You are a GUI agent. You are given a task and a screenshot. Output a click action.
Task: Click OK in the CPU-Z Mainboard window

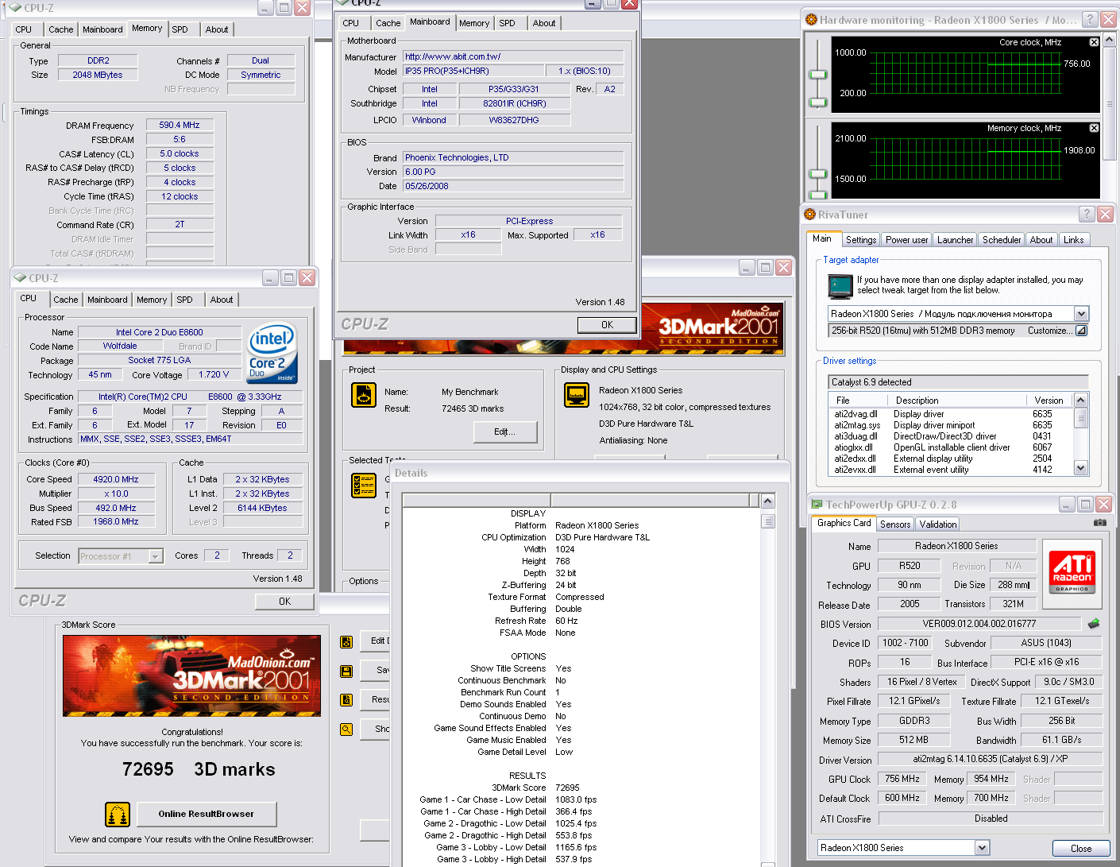point(607,325)
